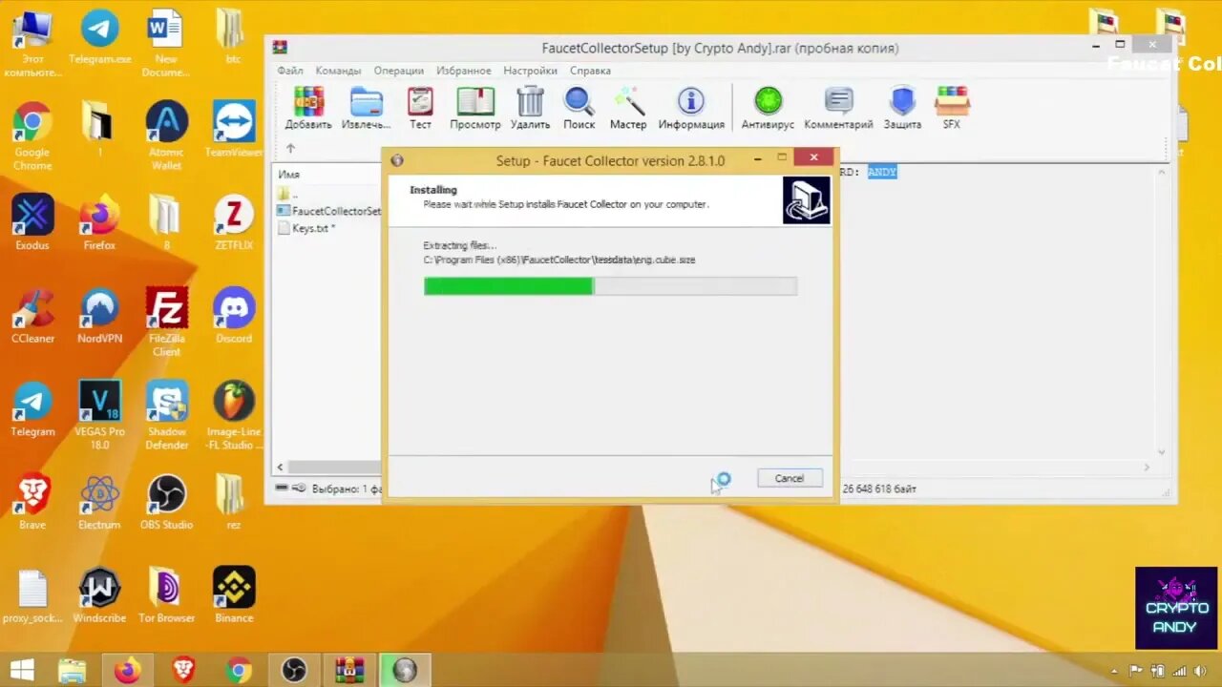The image size is (1222, 687).
Task: Open the NordVPN desktop icon
Action: click(x=99, y=316)
